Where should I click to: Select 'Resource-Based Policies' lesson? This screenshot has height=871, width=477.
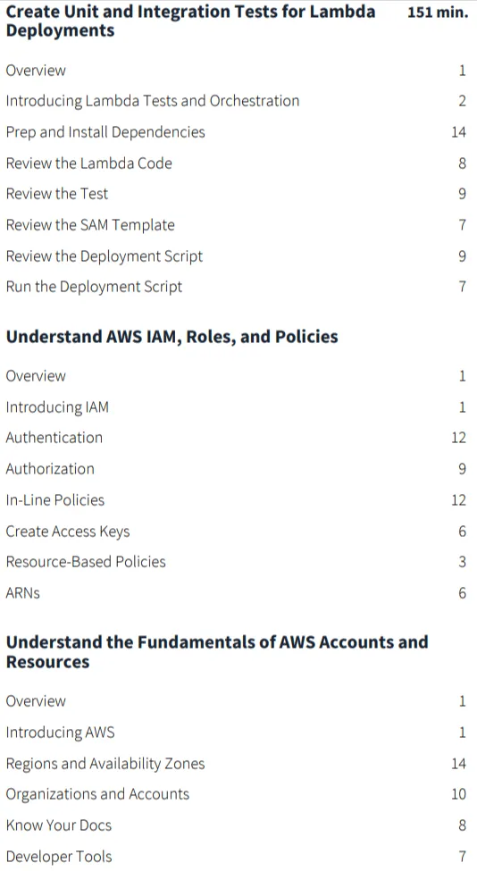coord(86,562)
